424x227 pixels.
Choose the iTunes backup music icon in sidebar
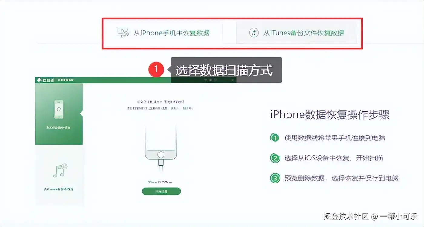coord(60,171)
